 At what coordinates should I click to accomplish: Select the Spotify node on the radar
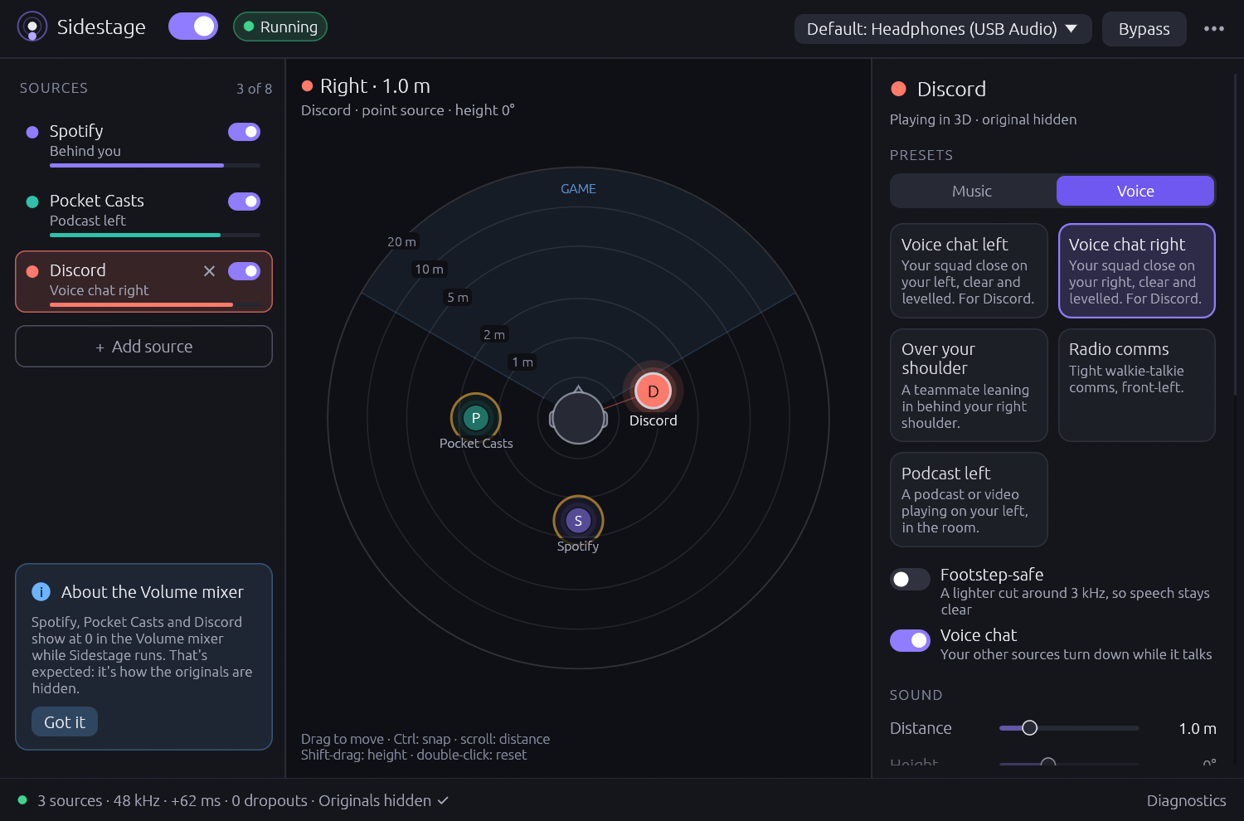[x=578, y=521]
